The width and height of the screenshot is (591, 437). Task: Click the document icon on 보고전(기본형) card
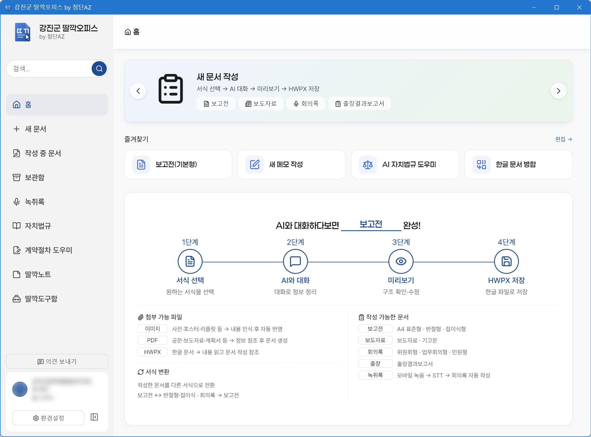coord(141,165)
